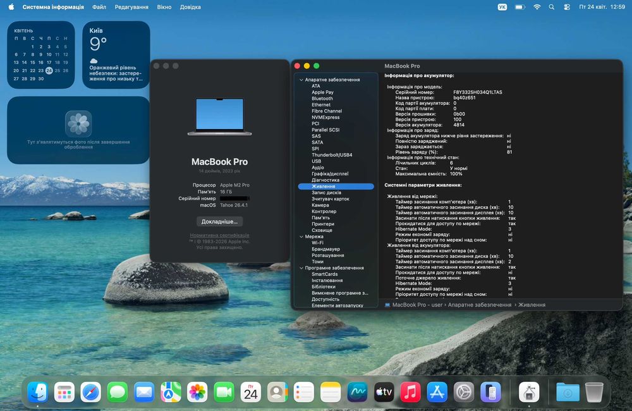This screenshot has width=632, height=411.
Task: Open Mail from the Dock
Action: [144, 392]
